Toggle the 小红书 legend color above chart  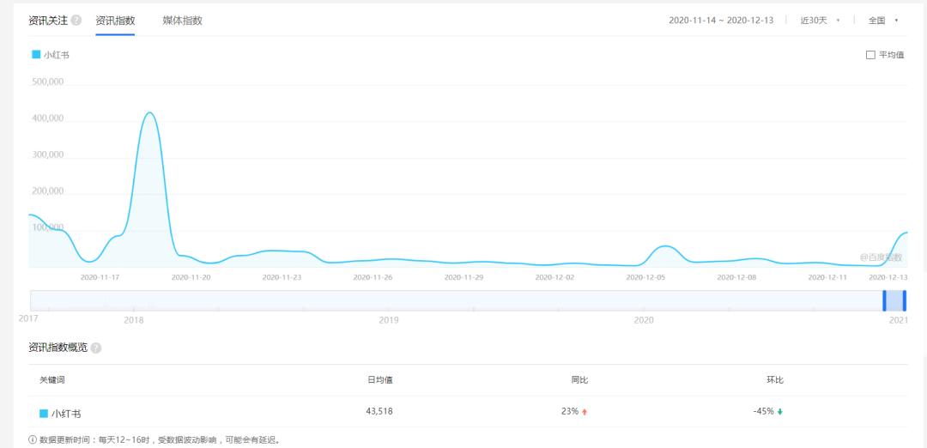[36, 55]
